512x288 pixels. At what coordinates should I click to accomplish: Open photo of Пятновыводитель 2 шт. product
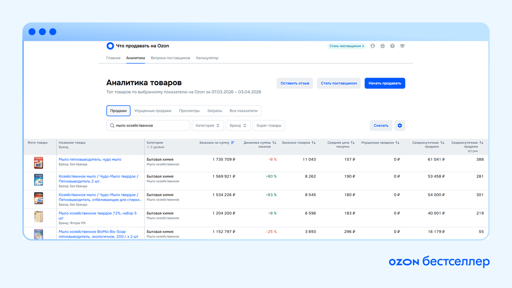pos(39,180)
